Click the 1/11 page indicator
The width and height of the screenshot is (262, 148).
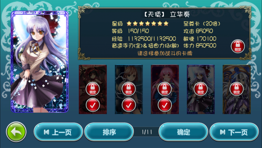147,132
